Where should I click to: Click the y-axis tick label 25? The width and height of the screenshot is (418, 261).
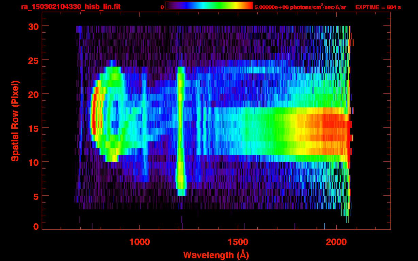tap(34, 60)
